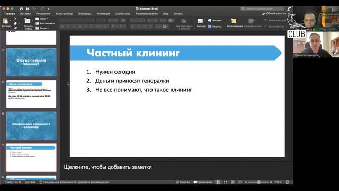Open the quick access toolbar customize arrow
Image resolution: width=339 pixels, height=191 pixels.
coord(49,9)
